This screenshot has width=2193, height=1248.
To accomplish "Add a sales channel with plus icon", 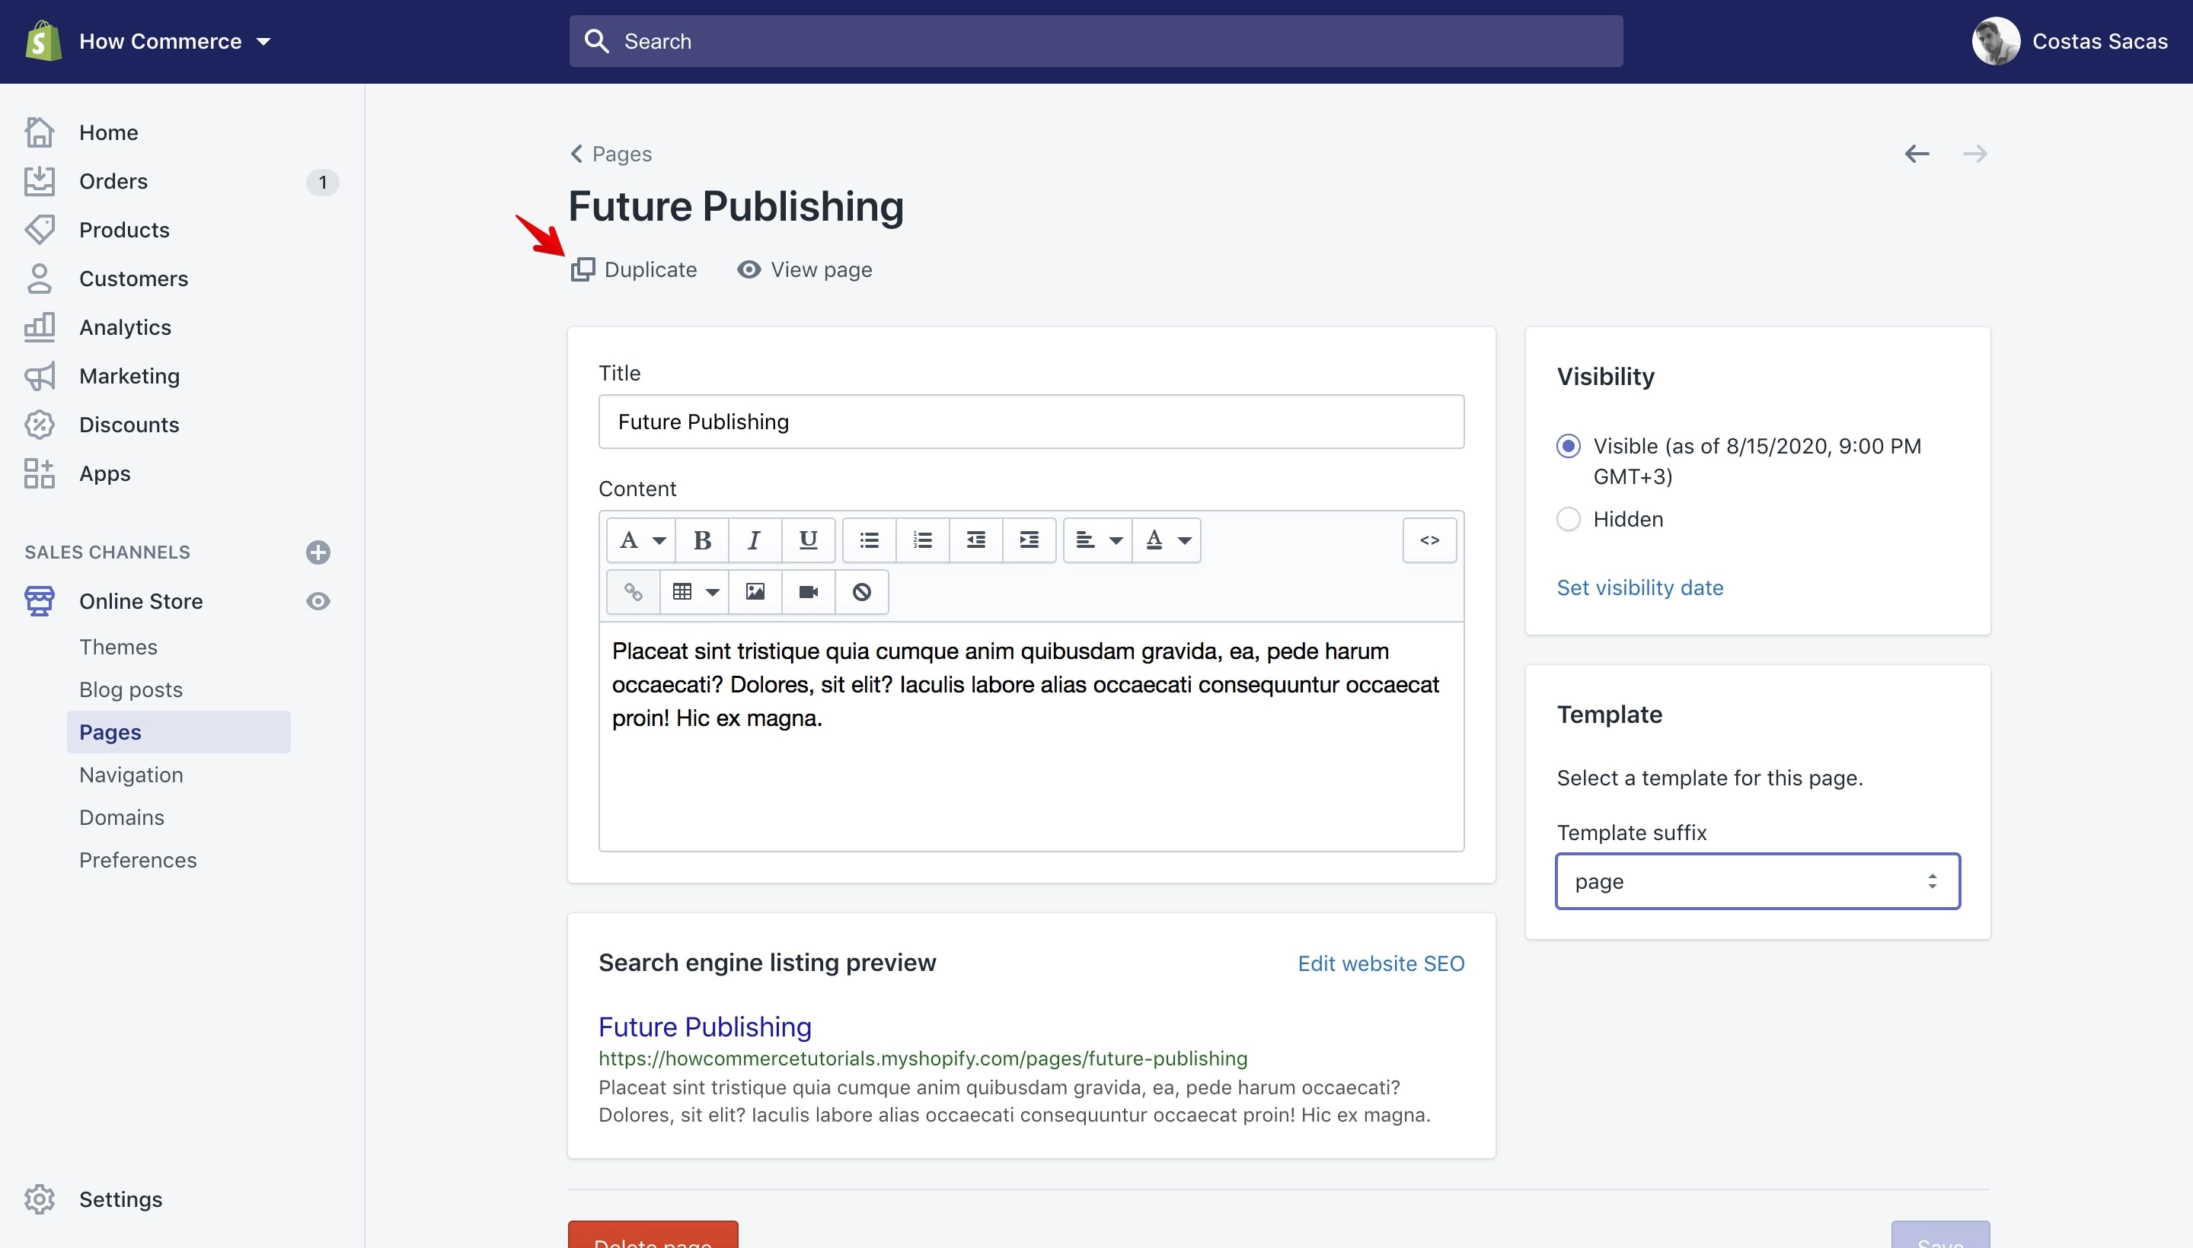I will [318, 552].
